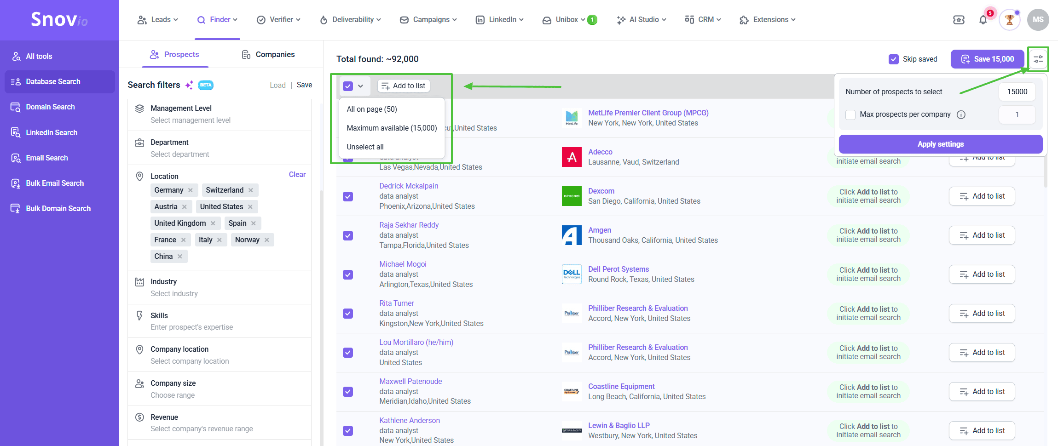Image resolution: width=1058 pixels, height=446 pixels.
Task: Open Dedrick Mckalpain prospect profile
Action: (x=409, y=186)
